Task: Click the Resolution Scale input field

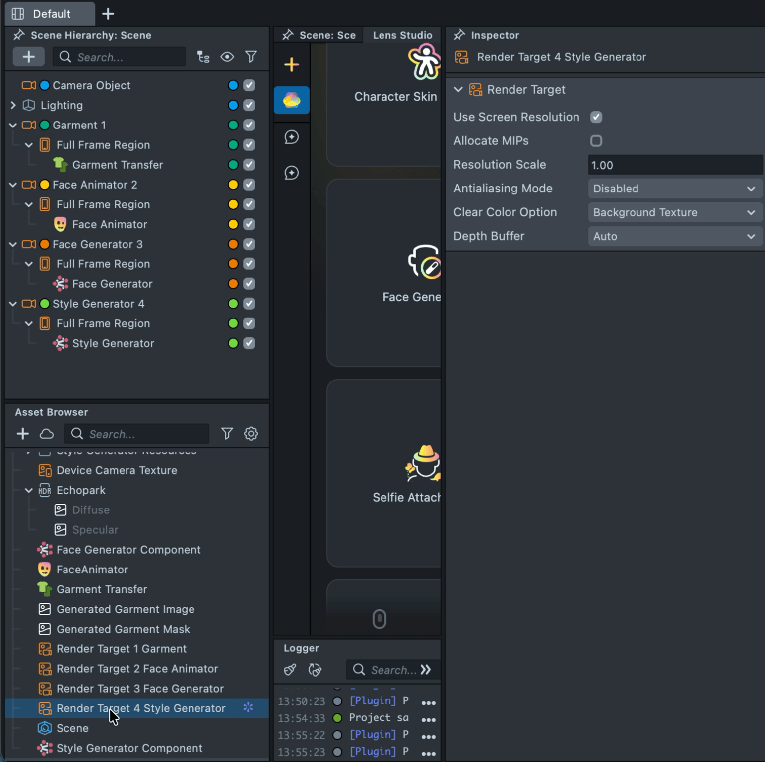Action: [x=675, y=165]
